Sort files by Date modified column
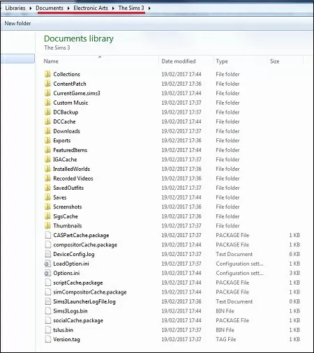This screenshot has width=314, height=353. click(x=179, y=61)
